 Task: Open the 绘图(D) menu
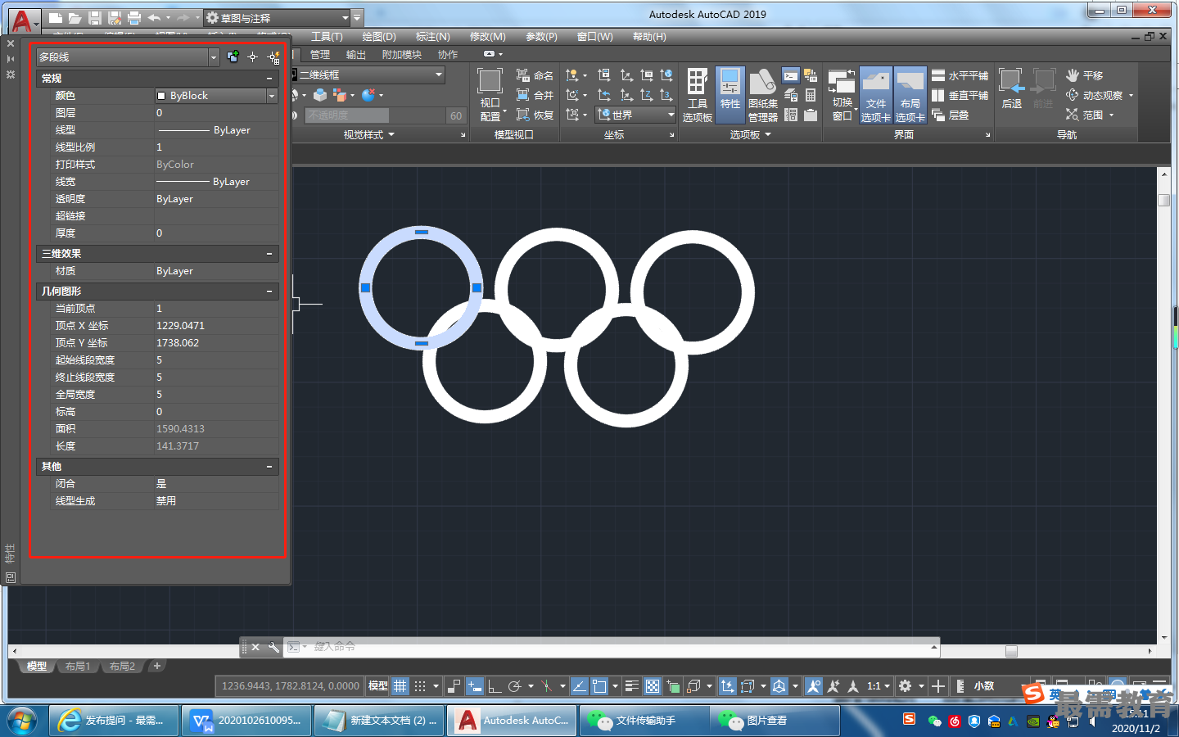[379, 37]
